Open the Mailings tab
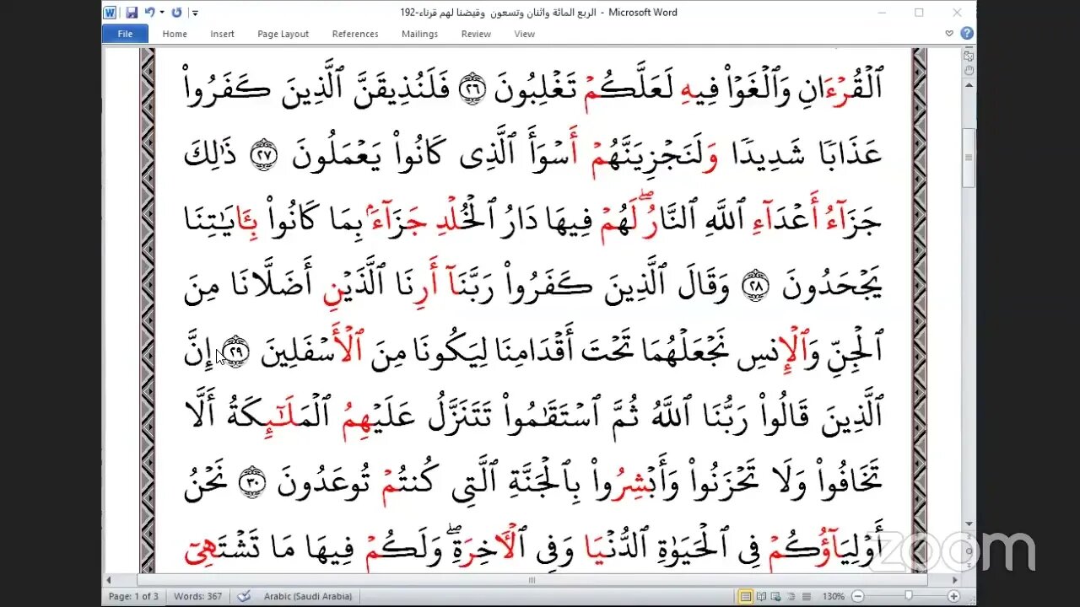The image size is (1080, 607). 419,34
